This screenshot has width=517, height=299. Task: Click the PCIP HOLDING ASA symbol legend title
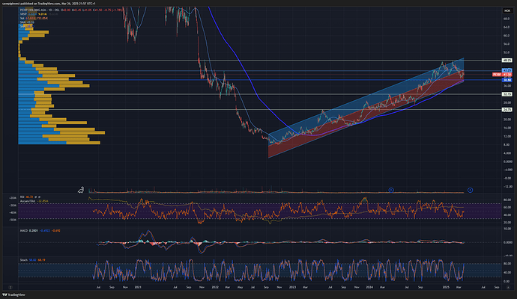click(40, 10)
